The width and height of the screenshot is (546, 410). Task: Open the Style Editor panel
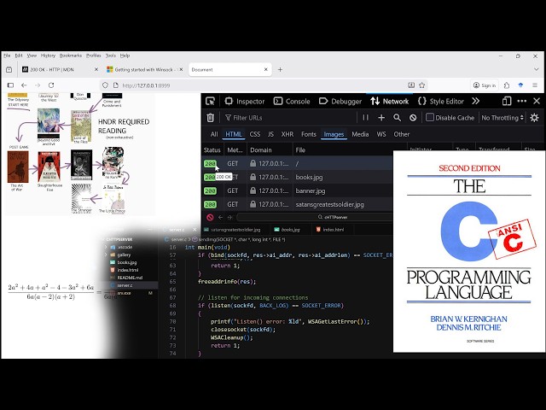click(x=441, y=102)
